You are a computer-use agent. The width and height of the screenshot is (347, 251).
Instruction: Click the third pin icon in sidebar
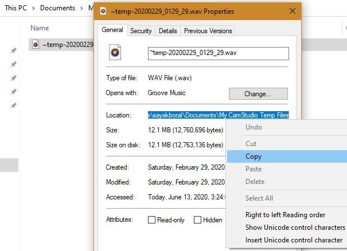coord(14,78)
